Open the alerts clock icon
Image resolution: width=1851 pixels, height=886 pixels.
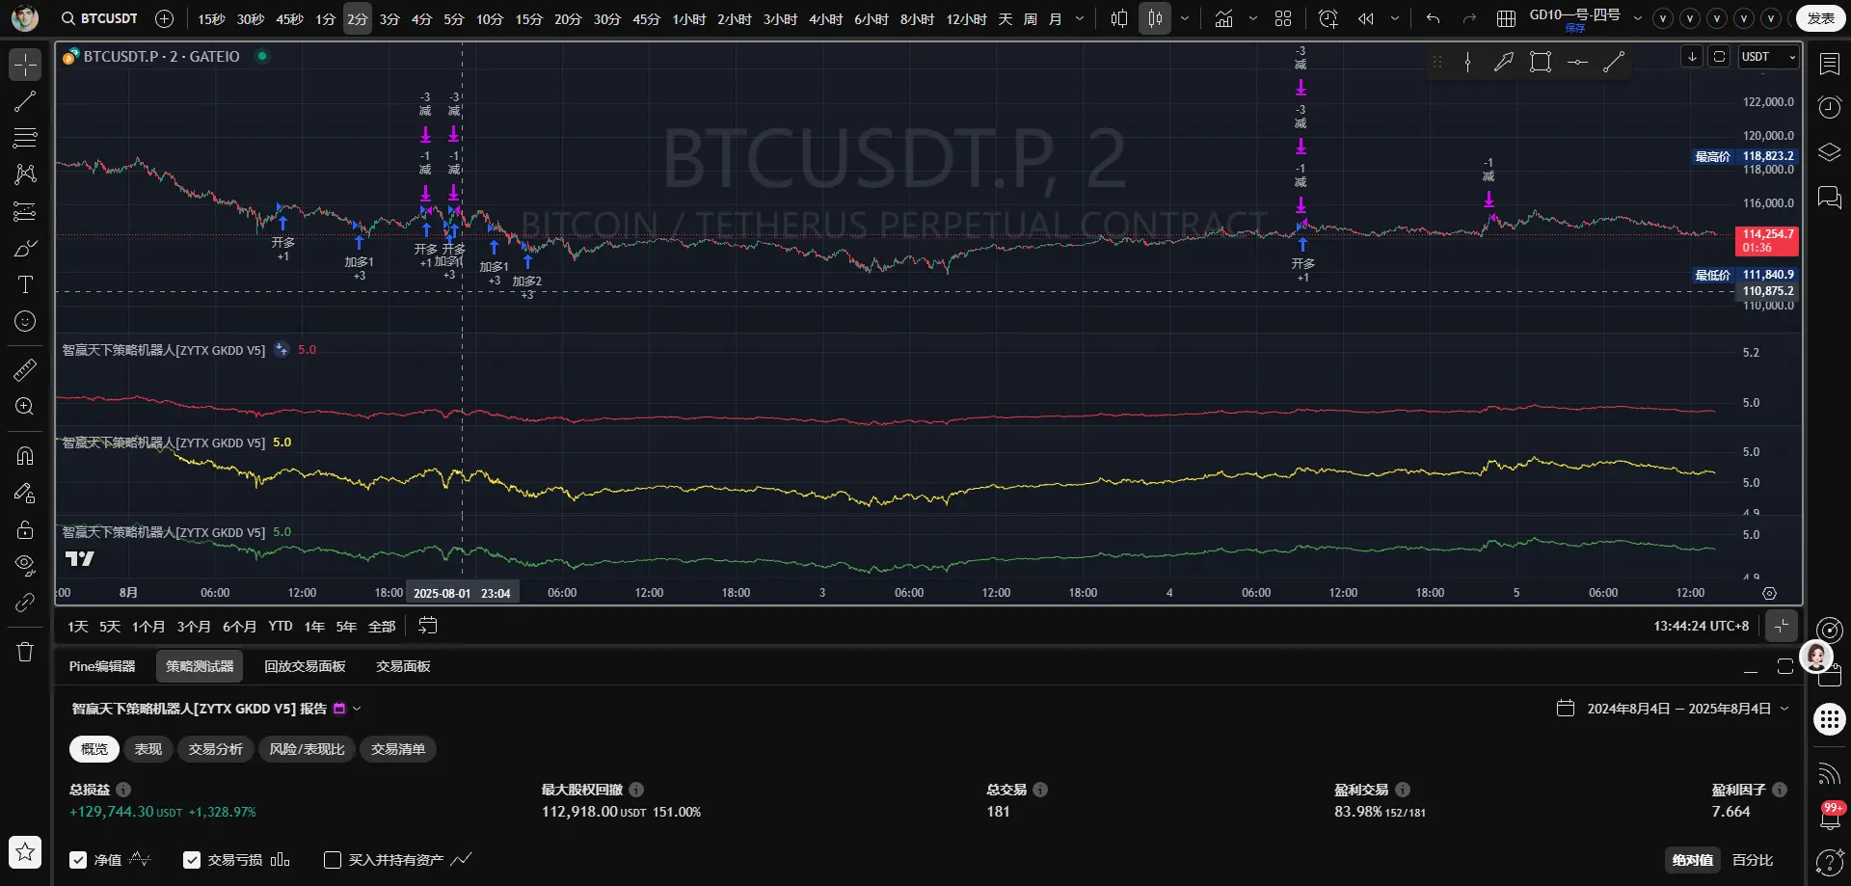[1829, 107]
